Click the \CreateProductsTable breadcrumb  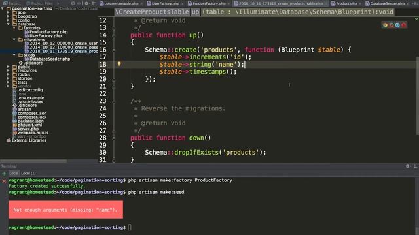[x=152, y=12]
